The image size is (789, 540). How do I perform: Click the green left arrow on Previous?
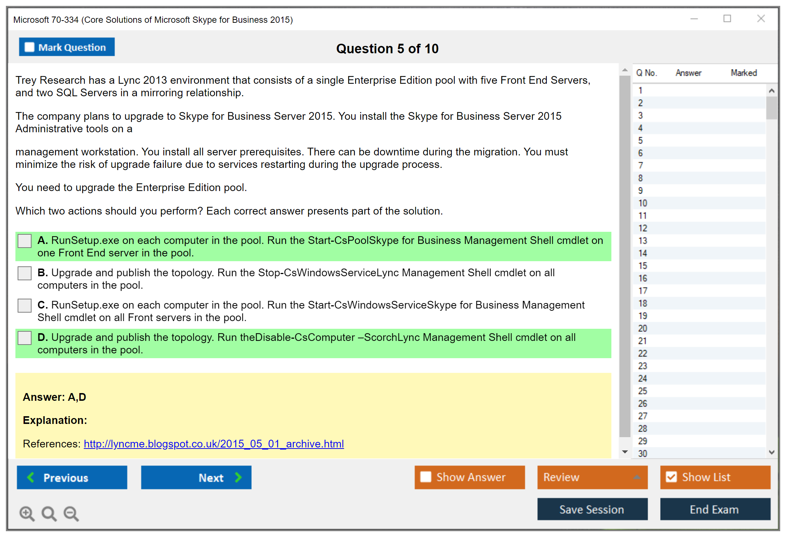[x=31, y=477]
